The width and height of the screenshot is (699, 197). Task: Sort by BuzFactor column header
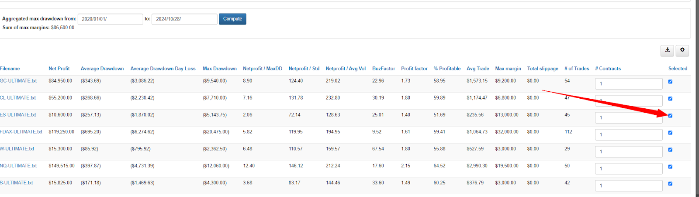point(384,69)
